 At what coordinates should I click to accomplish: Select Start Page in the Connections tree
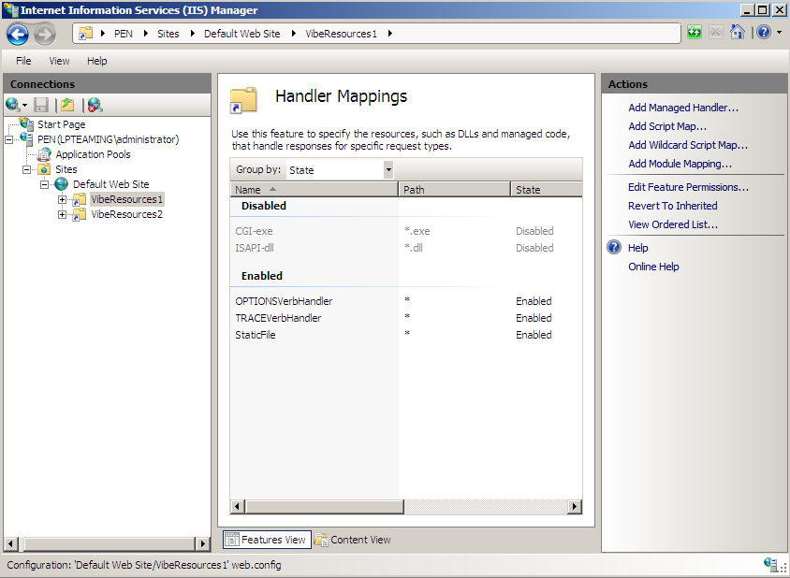[x=62, y=124]
